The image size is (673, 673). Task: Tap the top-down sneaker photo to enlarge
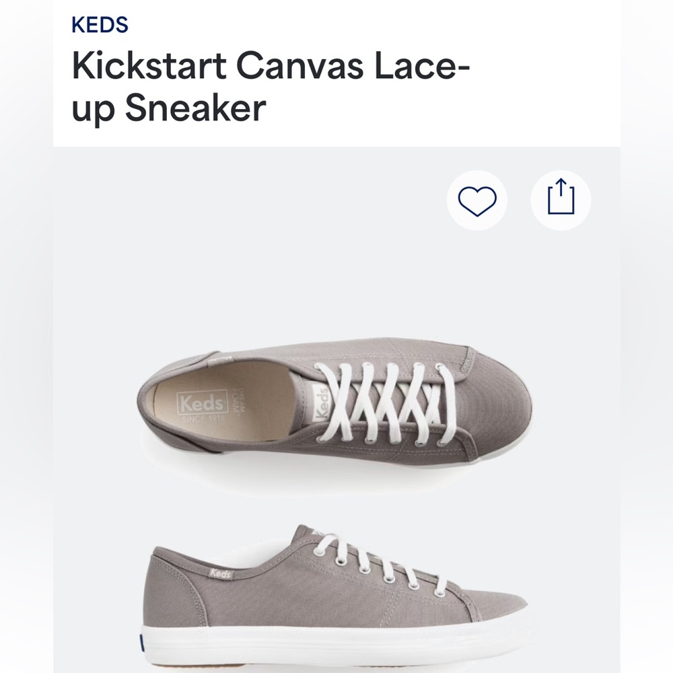[x=336, y=404]
